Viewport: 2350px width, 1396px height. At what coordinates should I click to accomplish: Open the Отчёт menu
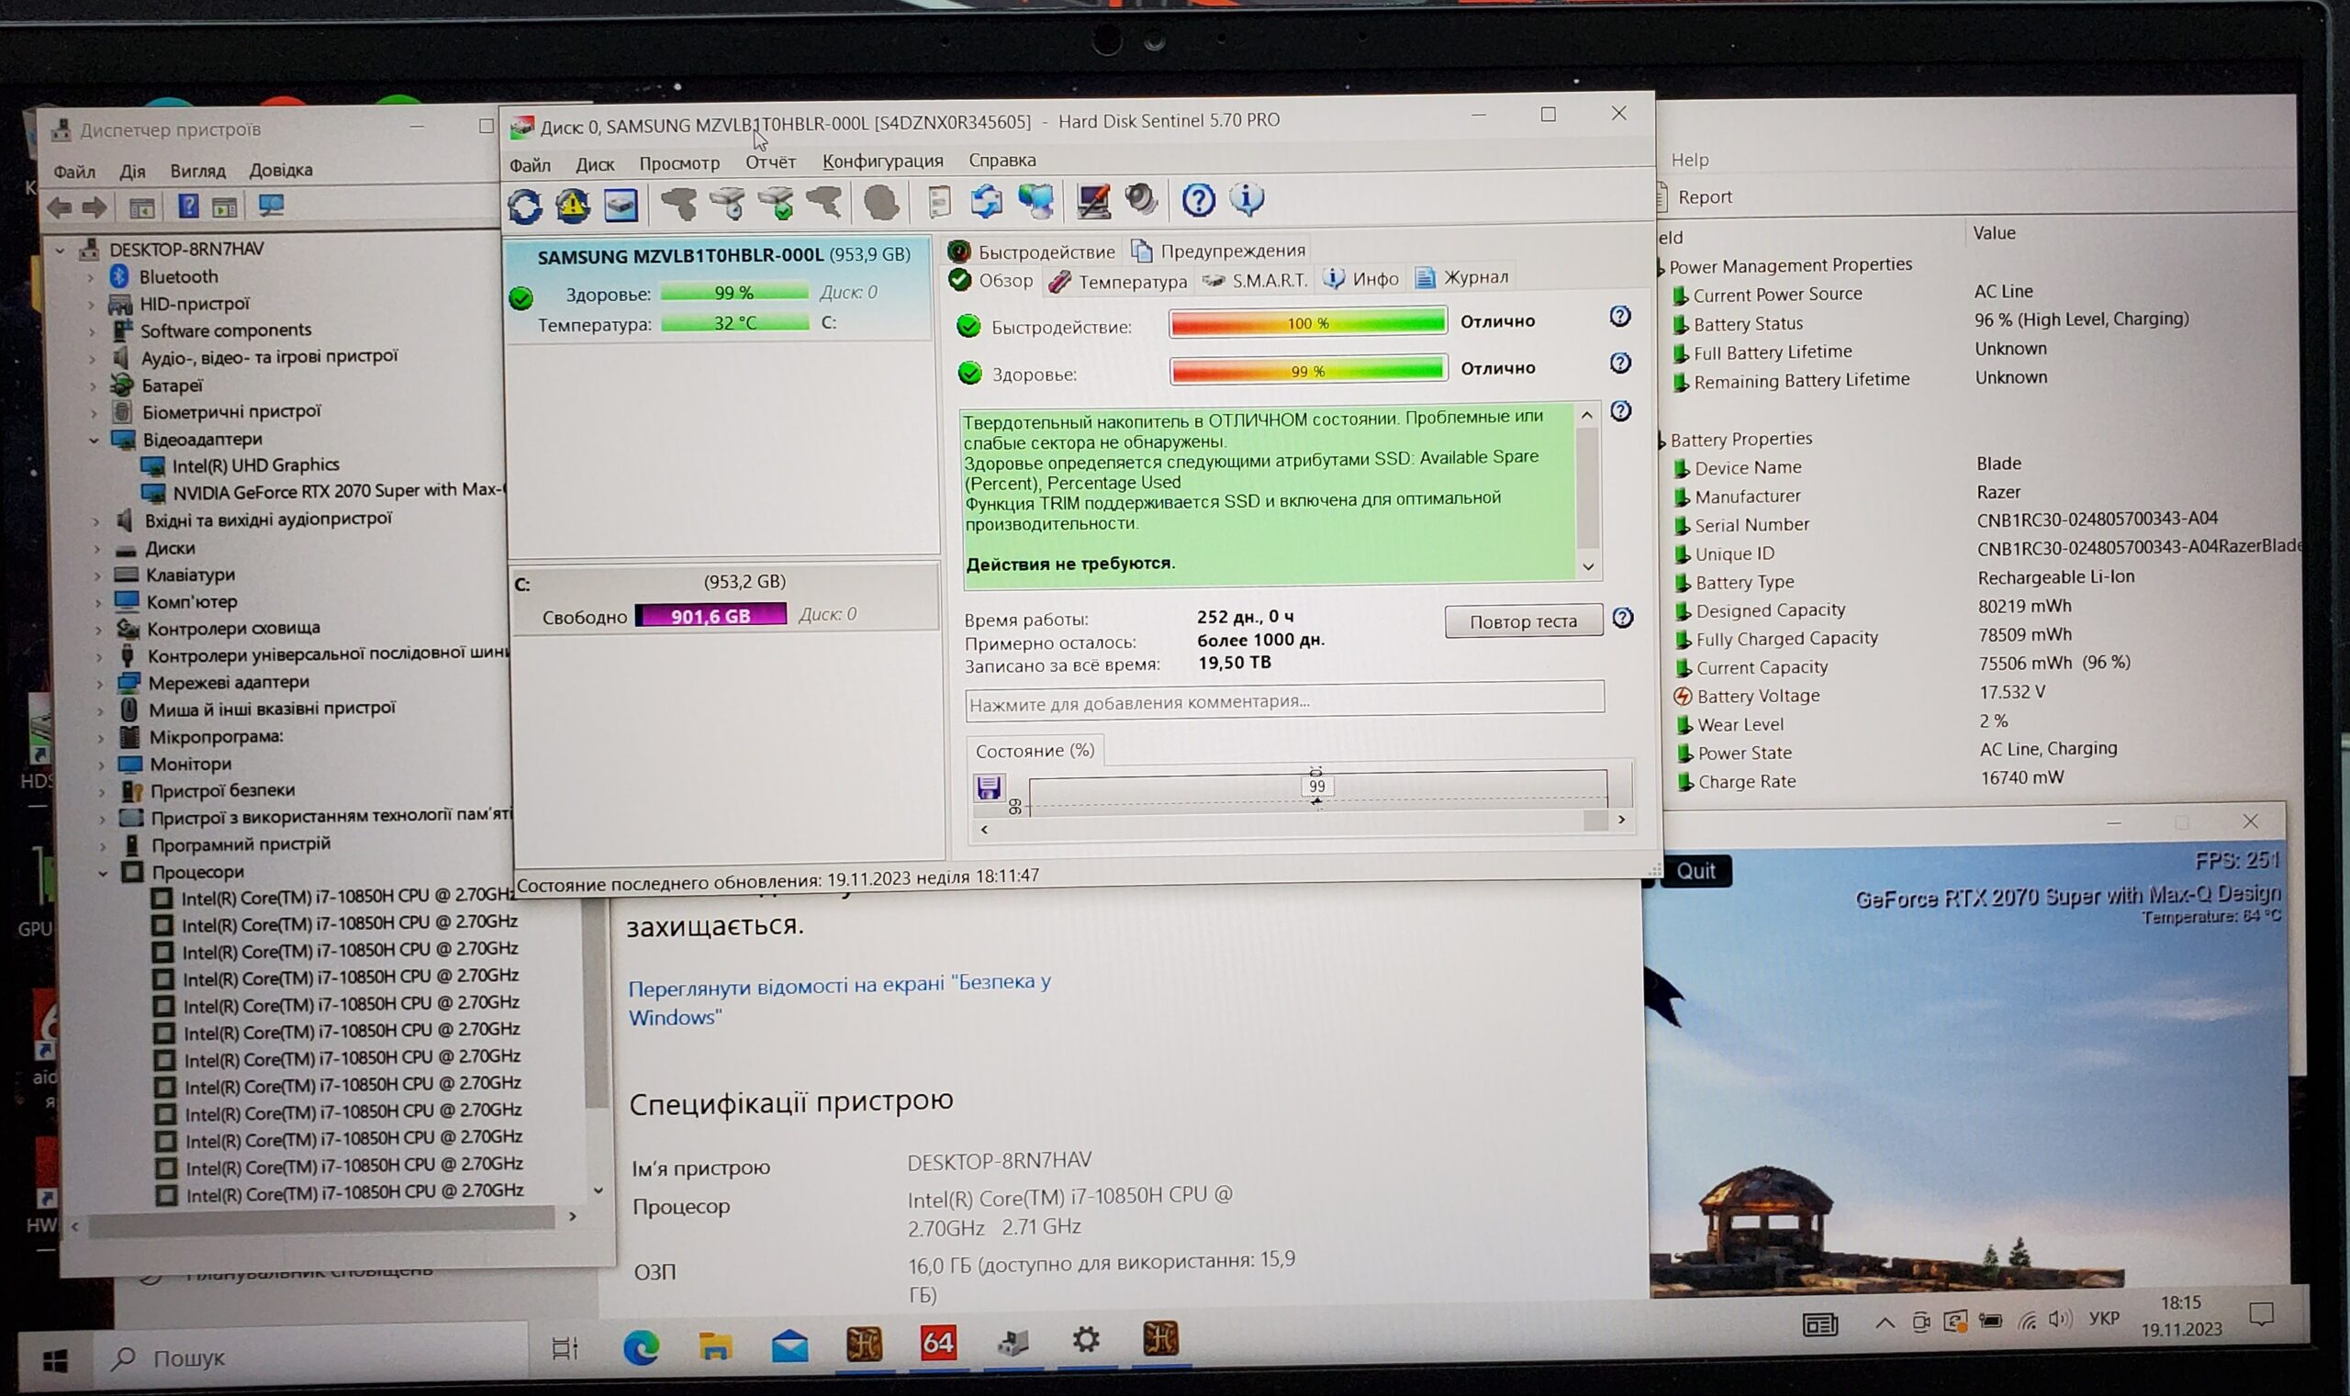pos(769,162)
